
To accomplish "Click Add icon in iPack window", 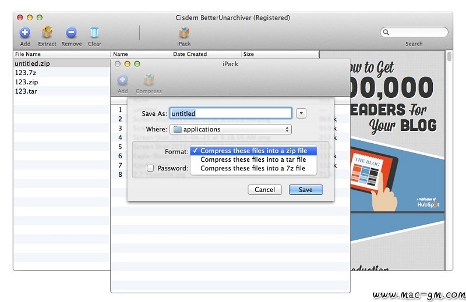I will pyautogui.click(x=122, y=80).
